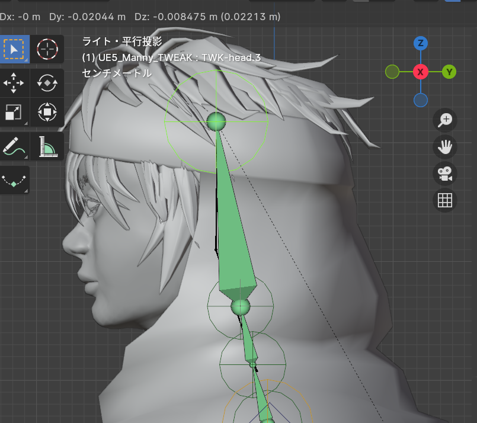Viewport: 477px width, 423px height.
Task: Choose the Move tool
Action: (x=14, y=83)
